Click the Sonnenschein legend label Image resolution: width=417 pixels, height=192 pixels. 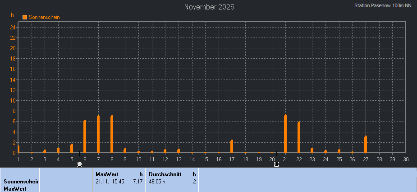[x=44, y=17]
